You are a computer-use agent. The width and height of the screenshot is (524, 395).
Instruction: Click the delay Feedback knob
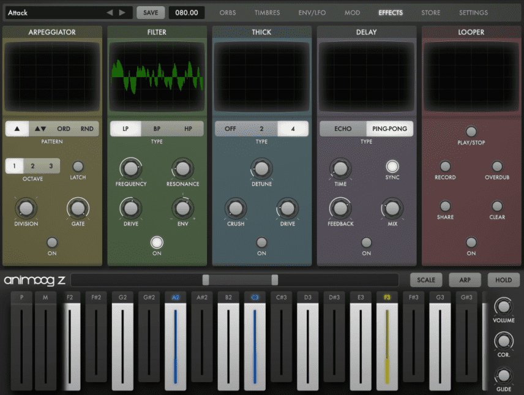(340, 208)
